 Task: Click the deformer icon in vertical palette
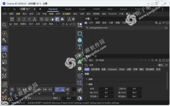(x=80, y=76)
